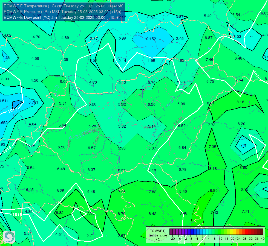The height and width of the screenshot is (246, 268).
Task: Click the temperature value 6.96
Action: click(x=181, y=104)
